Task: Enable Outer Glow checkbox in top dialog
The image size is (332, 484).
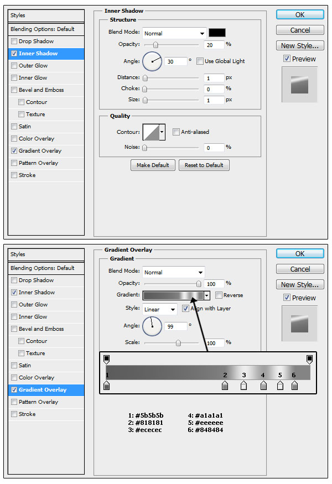Action: pyautogui.click(x=14, y=65)
